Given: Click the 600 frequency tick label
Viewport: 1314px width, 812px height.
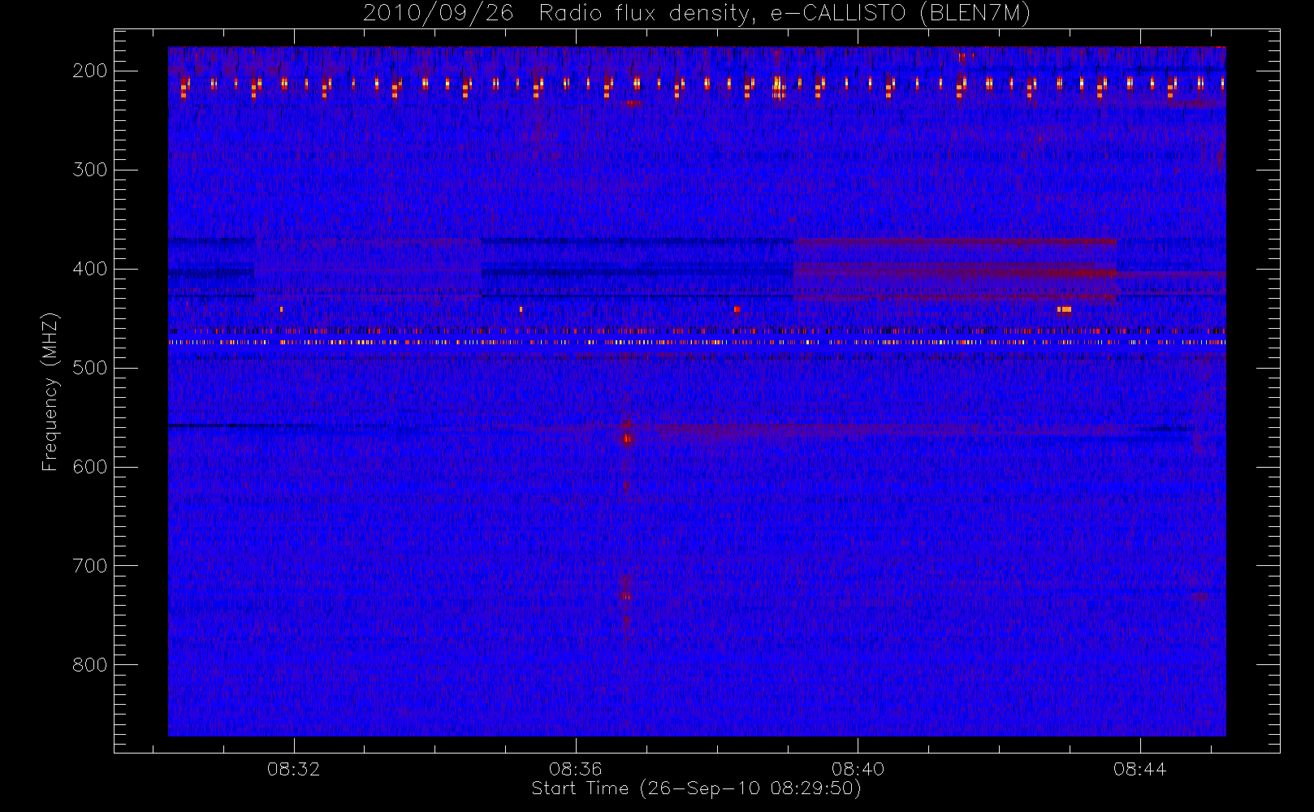Looking at the screenshot, I should point(89,467).
